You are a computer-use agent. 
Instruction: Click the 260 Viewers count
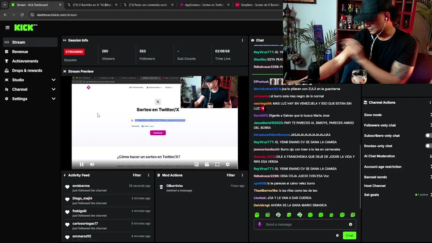tap(105, 51)
